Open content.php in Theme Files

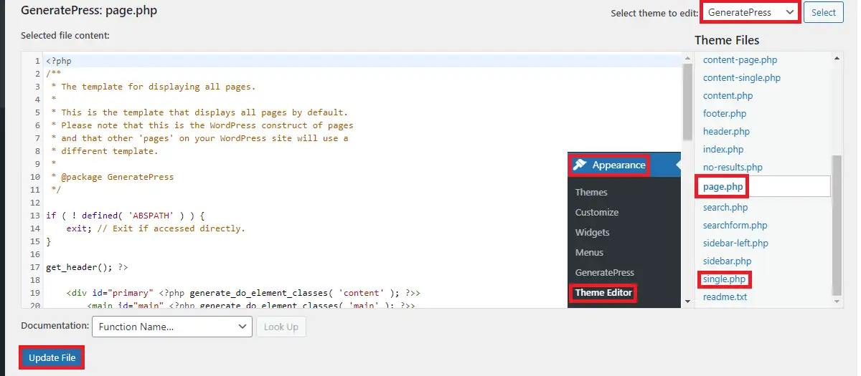(728, 96)
